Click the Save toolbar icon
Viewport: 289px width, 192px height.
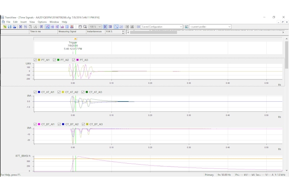point(10,27)
